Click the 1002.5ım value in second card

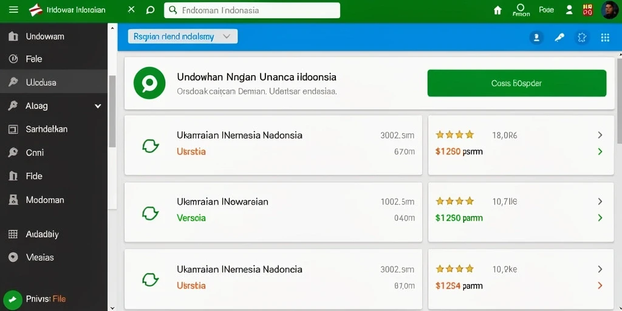pyautogui.click(x=397, y=202)
